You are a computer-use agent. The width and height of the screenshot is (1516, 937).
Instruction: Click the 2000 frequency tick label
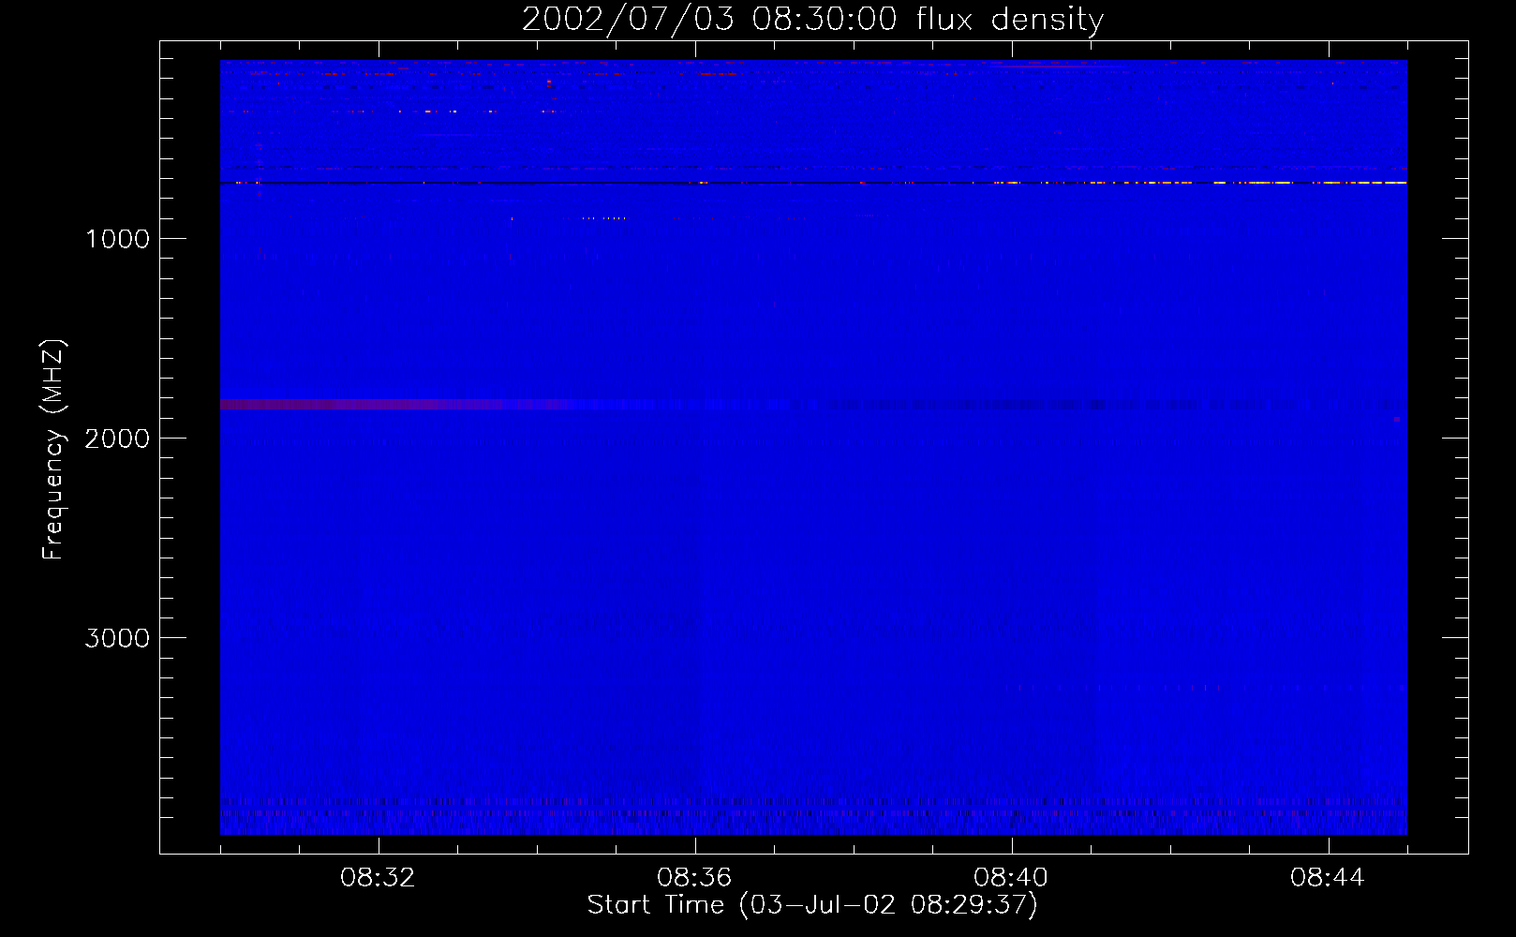(x=117, y=439)
